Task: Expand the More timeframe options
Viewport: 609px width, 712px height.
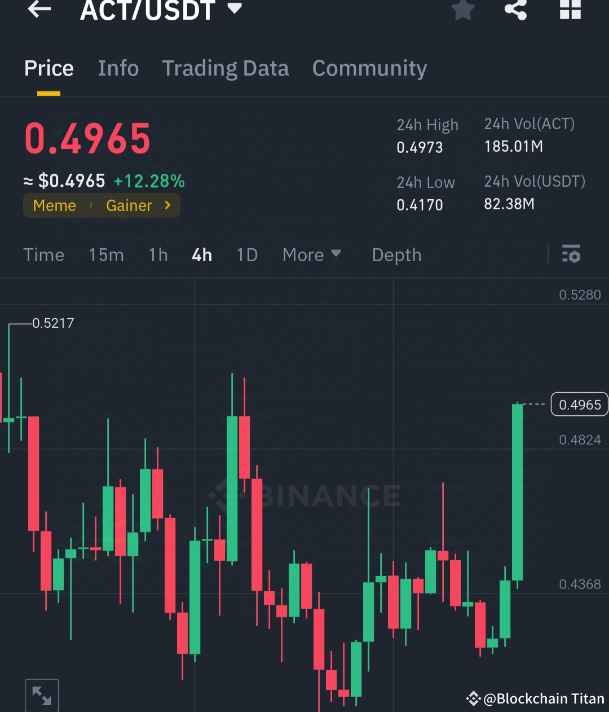Action: click(311, 255)
